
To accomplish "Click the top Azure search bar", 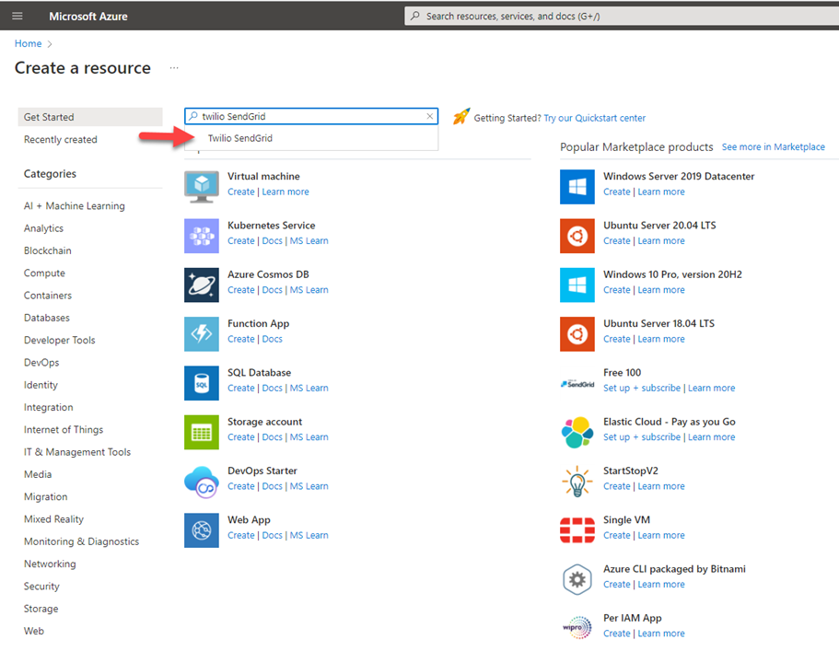I will tap(621, 16).
